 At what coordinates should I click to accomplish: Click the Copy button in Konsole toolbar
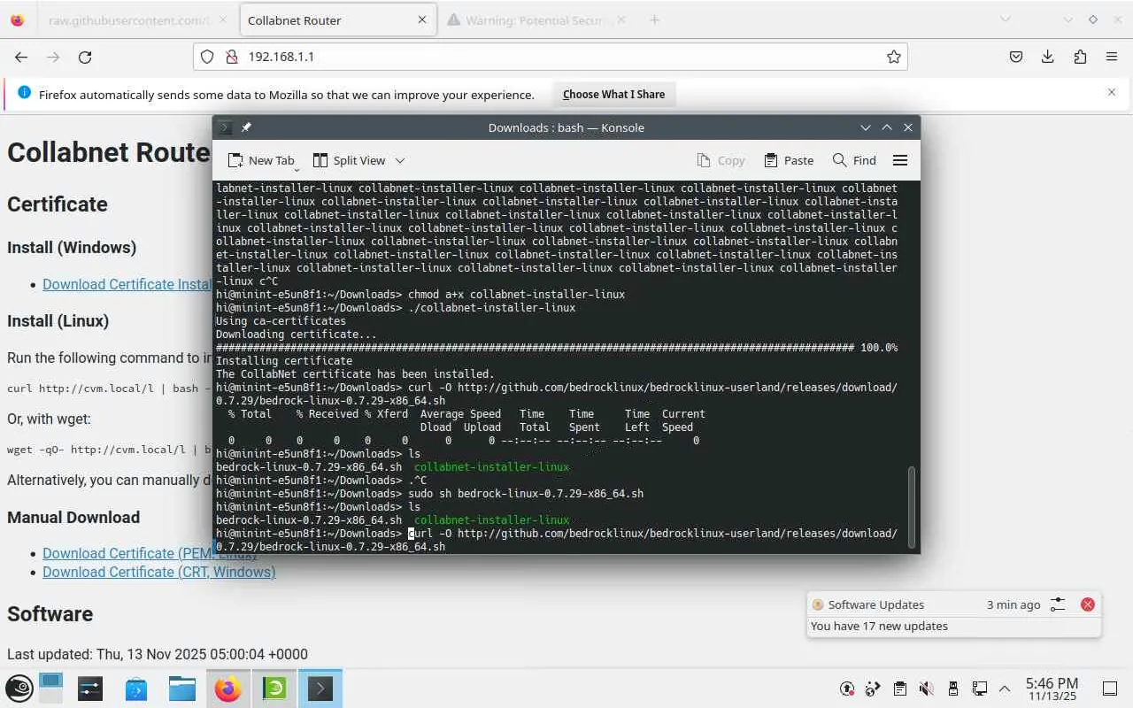(x=721, y=160)
